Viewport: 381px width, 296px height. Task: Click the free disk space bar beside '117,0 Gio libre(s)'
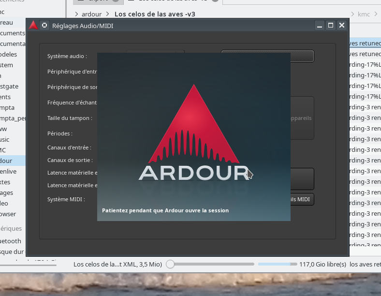(x=278, y=264)
